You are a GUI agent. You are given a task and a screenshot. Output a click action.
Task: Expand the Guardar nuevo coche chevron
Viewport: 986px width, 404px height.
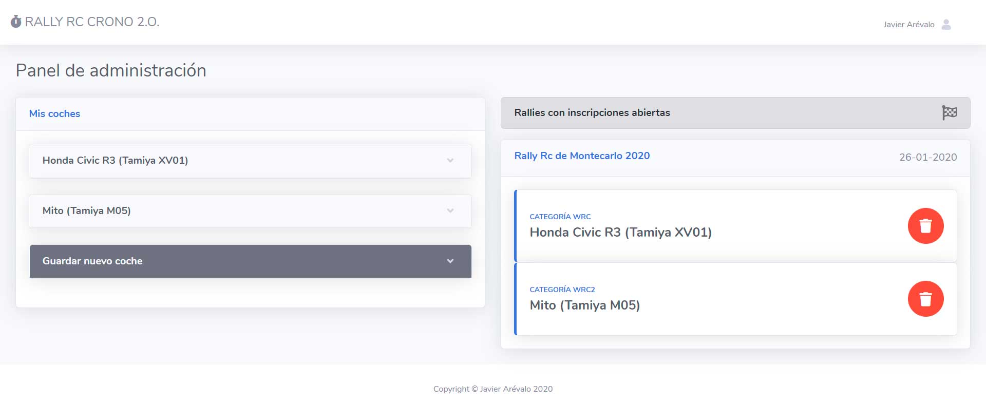point(450,261)
